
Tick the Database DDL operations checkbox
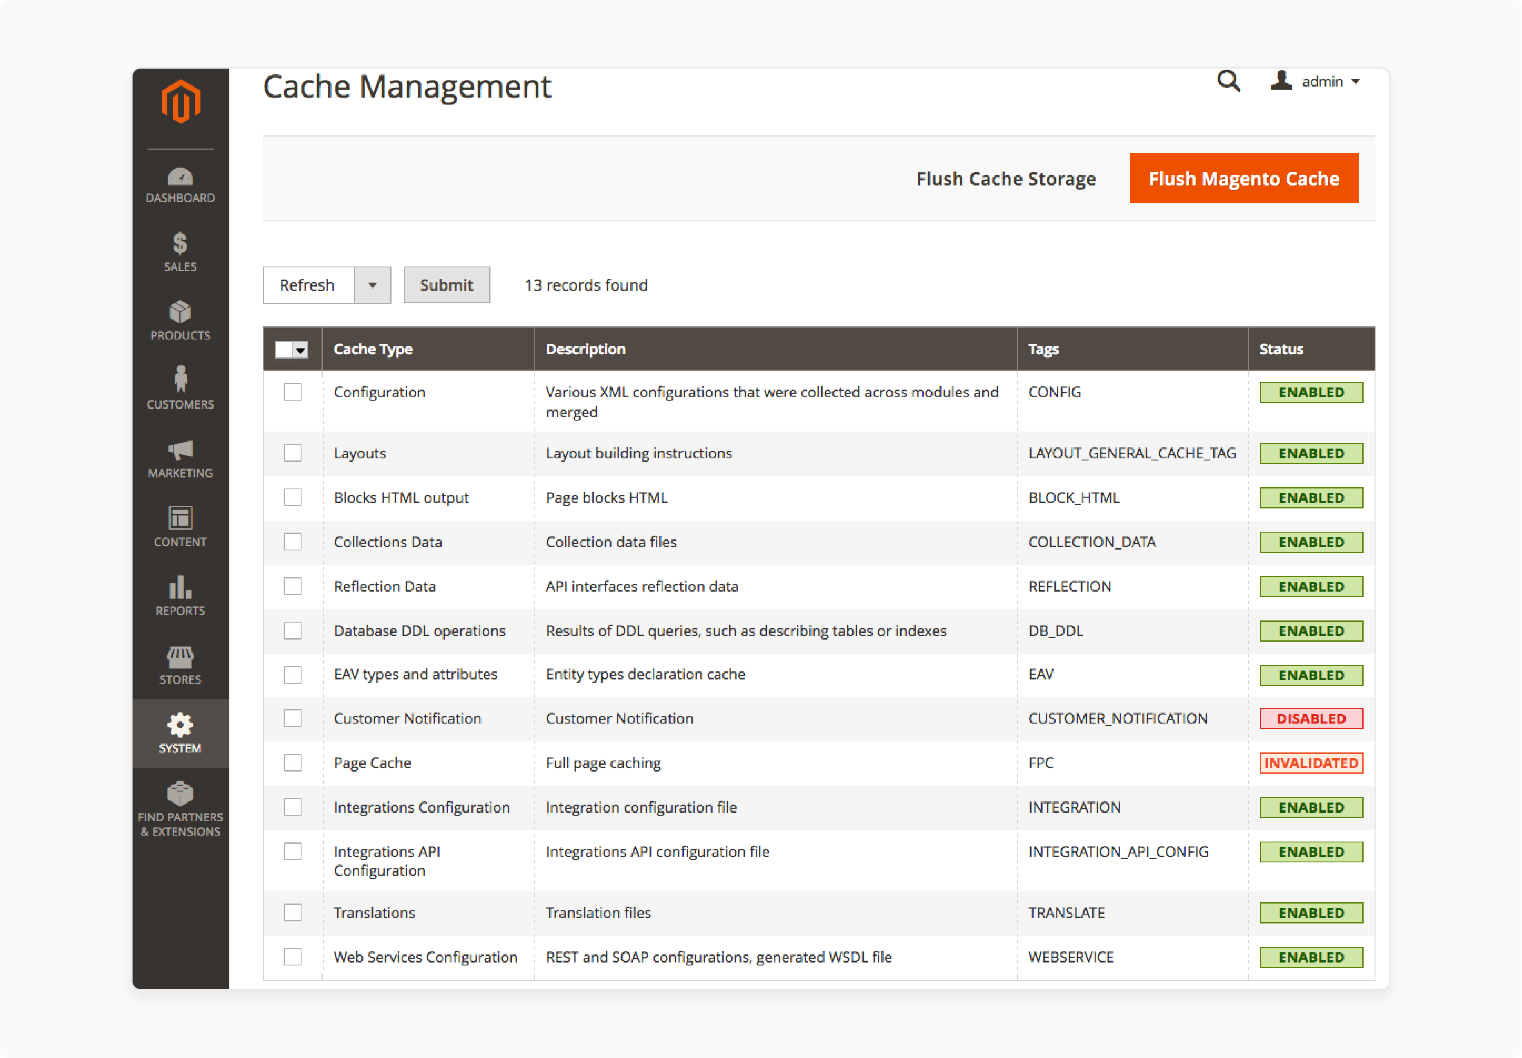[292, 630]
